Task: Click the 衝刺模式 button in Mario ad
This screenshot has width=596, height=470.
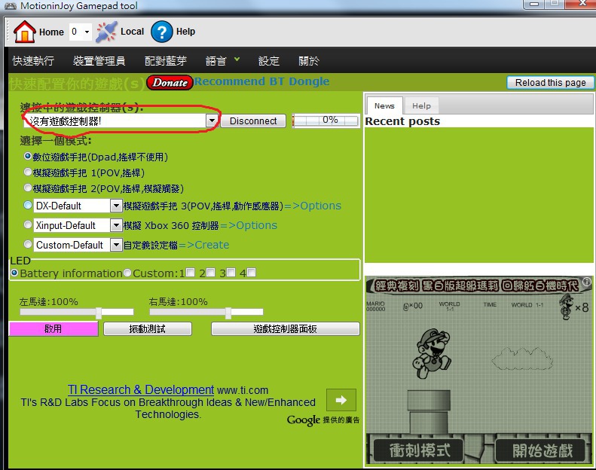Action: point(419,450)
